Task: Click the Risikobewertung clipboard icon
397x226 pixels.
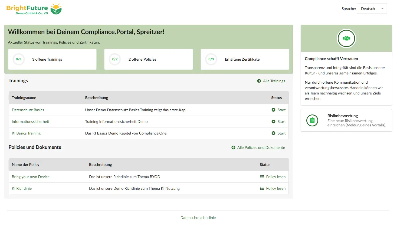Action: [x=312, y=120]
